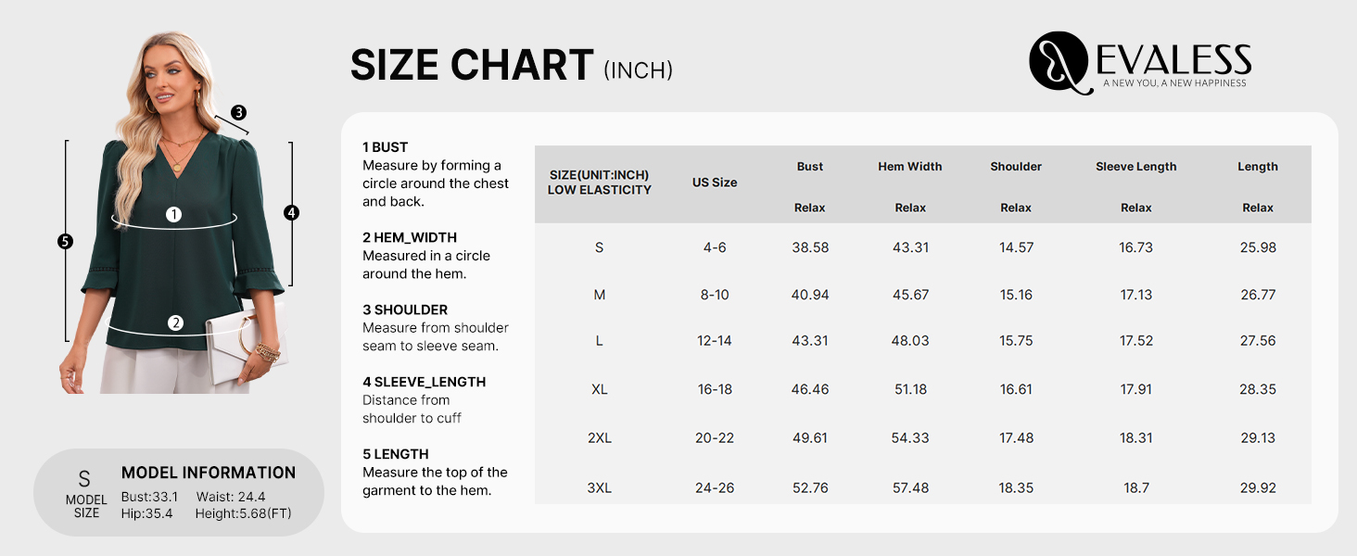
Task: Click the number 2 hem marker on model
Action: [175, 323]
